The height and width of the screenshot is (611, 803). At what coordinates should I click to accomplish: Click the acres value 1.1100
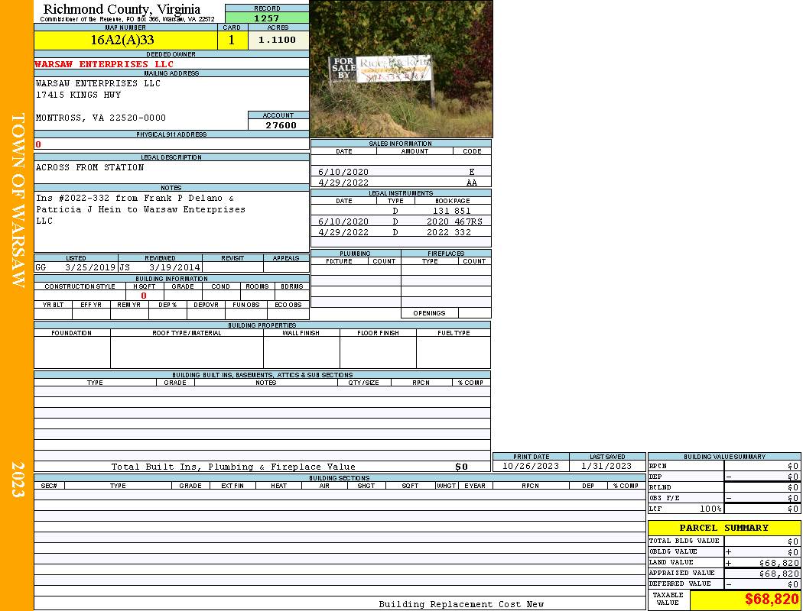277,40
